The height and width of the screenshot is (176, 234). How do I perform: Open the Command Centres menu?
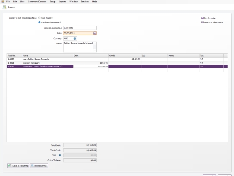[x=37, y=1]
